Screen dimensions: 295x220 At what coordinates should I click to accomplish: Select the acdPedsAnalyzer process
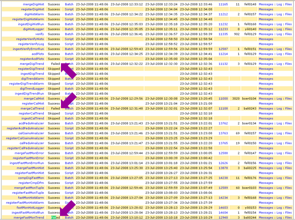tap(31, 124)
